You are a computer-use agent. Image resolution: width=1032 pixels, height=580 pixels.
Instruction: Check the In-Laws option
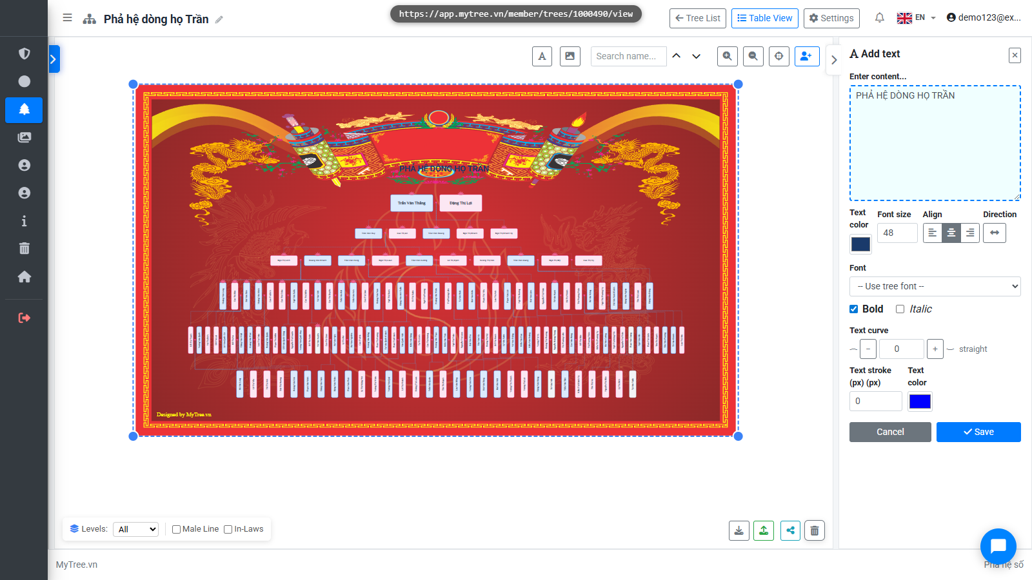[x=228, y=530]
